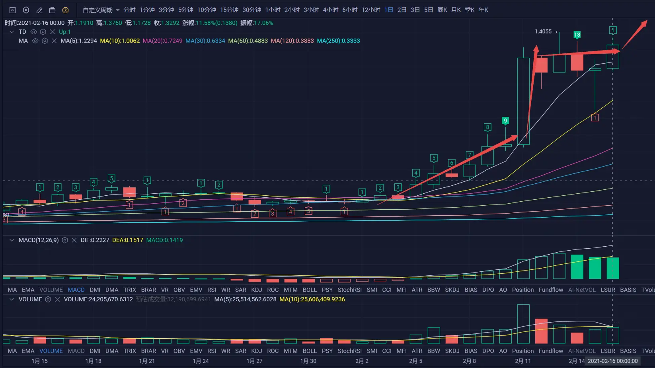This screenshot has height=368, width=655.
Task: Collapse the MACD panel chevron
Action: click(12, 240)
